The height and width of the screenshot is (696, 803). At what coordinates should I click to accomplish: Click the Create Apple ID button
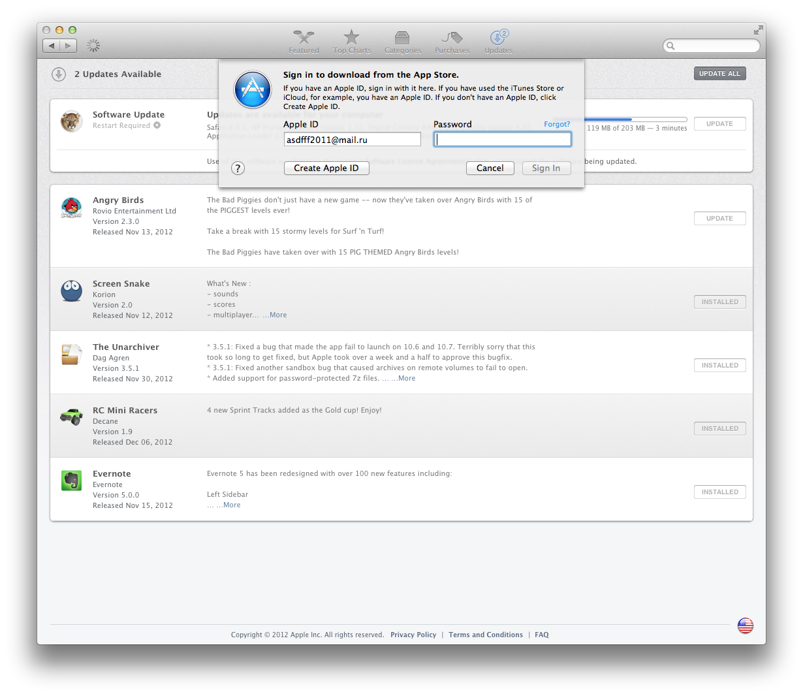[x=326, y=168]
